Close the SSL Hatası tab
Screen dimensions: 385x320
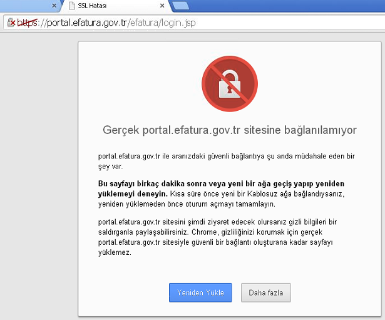[x=162, y=6]
